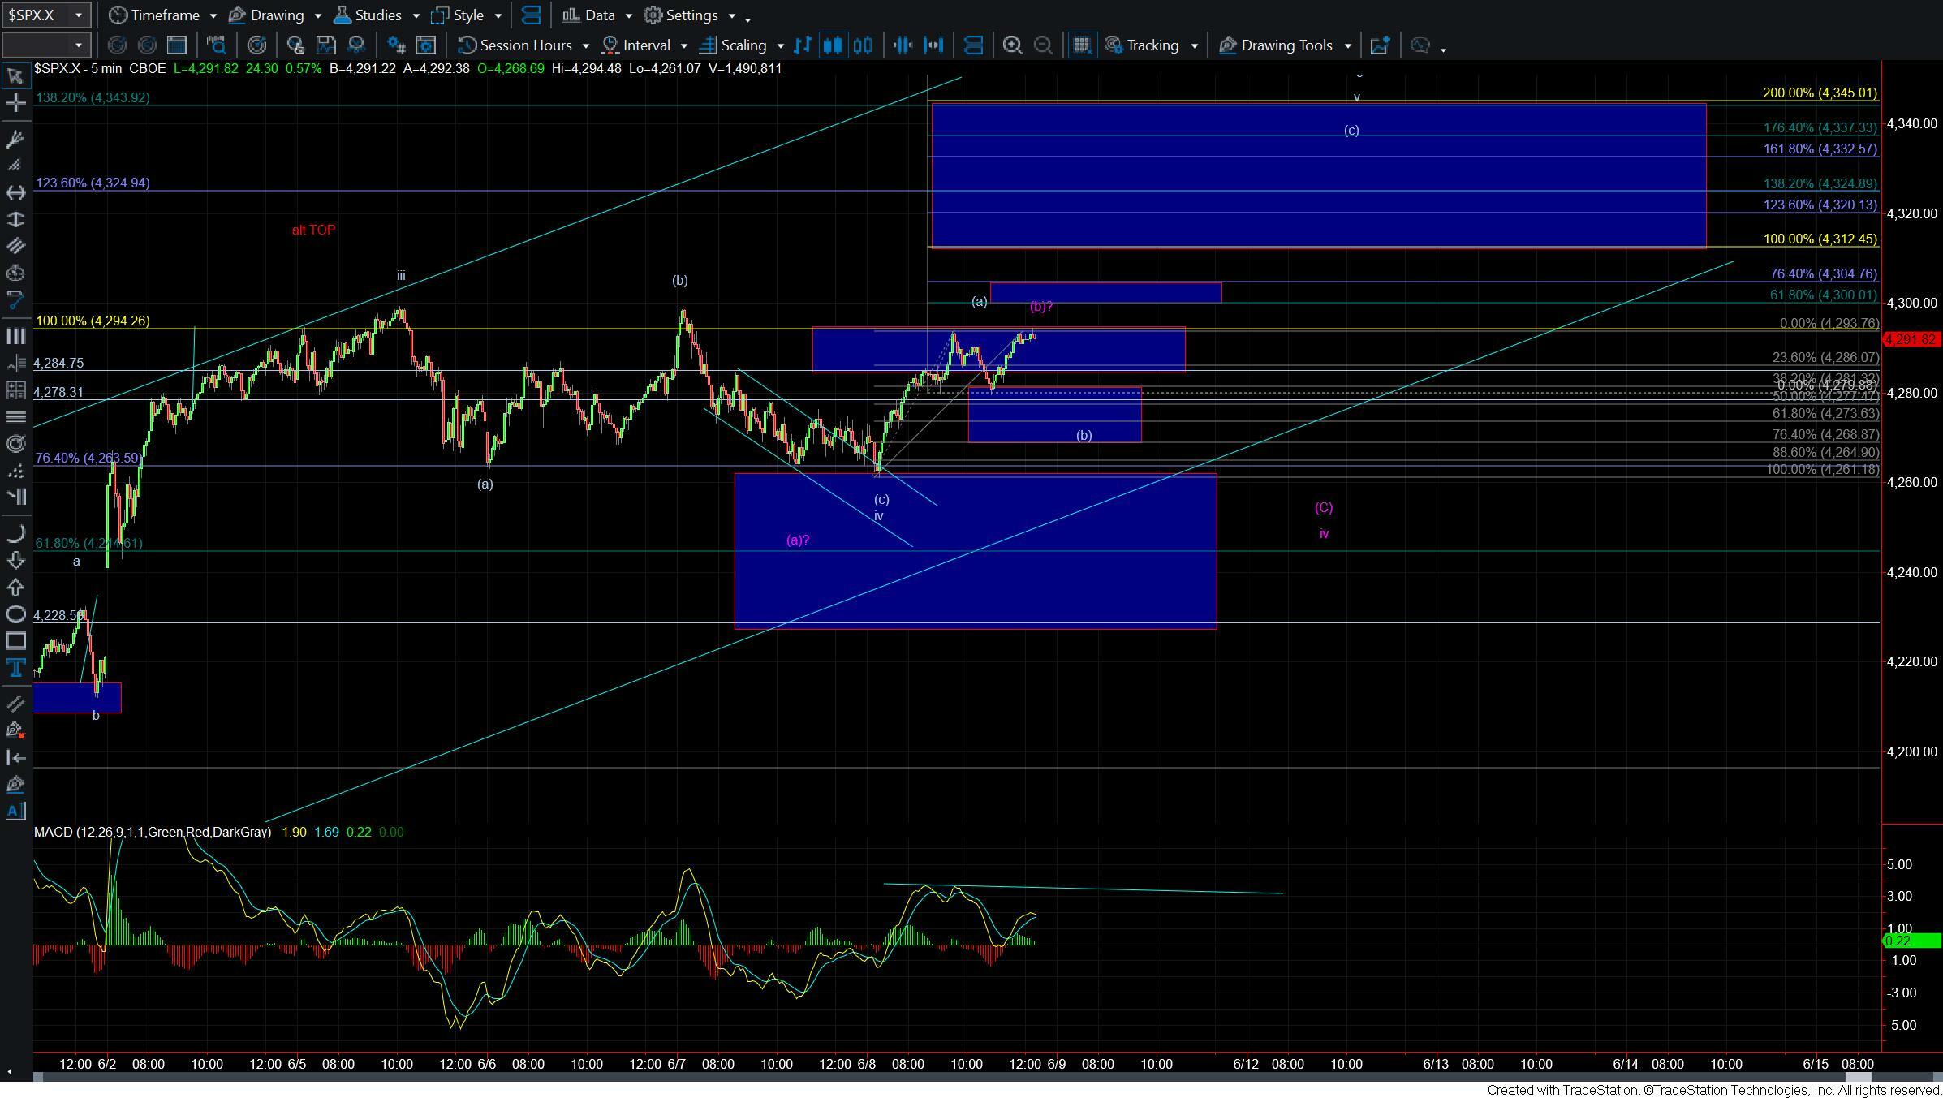Select the rectangle drawing tool
Screen dimensions: 1943x1098
pyautogui.click(x=15, y=641)
